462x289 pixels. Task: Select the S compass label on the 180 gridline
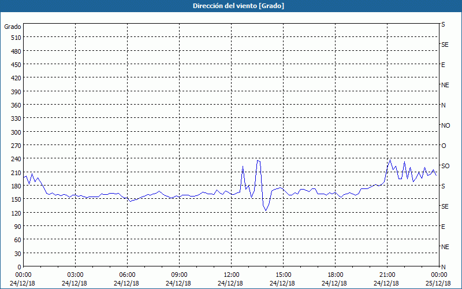443,186
